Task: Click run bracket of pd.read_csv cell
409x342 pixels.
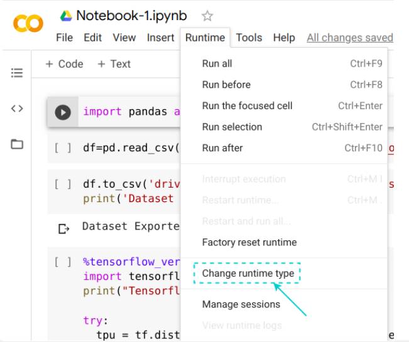Action: [x=63, y=149]
